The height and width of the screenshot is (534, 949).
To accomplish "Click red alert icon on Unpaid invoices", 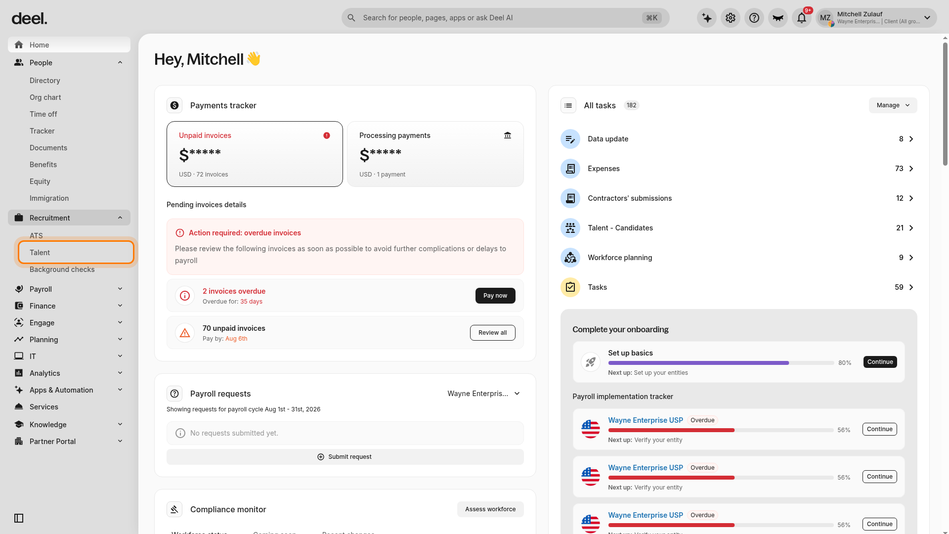I will click(x=327, y=135).
